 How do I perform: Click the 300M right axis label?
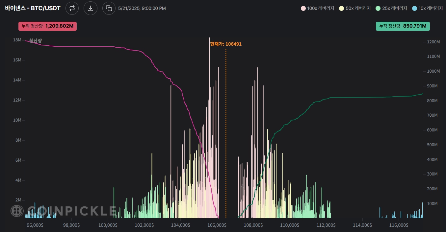coord(432,174)
